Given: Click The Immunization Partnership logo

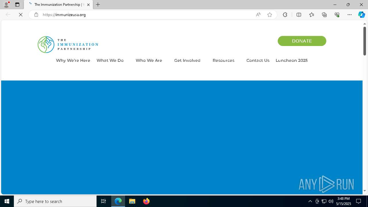Looking at the screenshot, I should (68, 45).
